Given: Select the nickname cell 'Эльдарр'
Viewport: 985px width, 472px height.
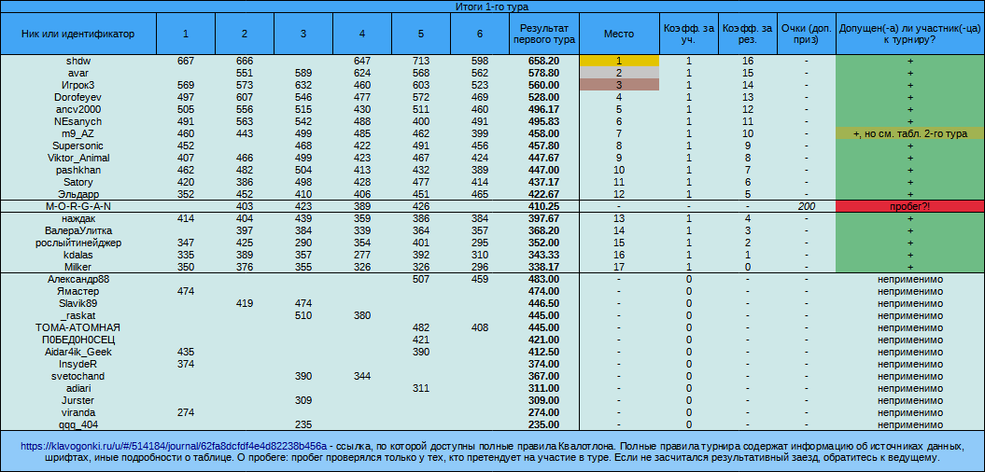Looking at the screenshot, I should 77,195.
